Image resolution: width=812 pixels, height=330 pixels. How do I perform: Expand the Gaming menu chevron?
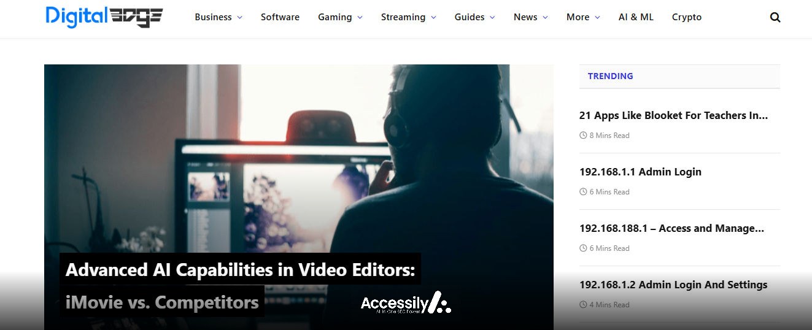pyautogui.click(x=360, y=18)
